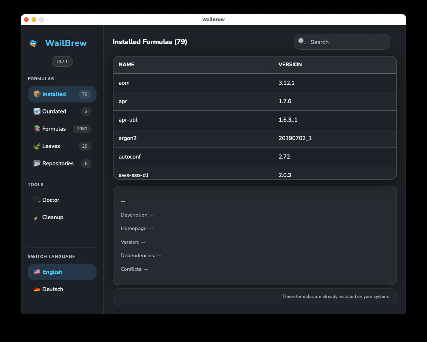This screenshot has height=342, width=427.
Task: Click the German flag icon
Action: 37,289
